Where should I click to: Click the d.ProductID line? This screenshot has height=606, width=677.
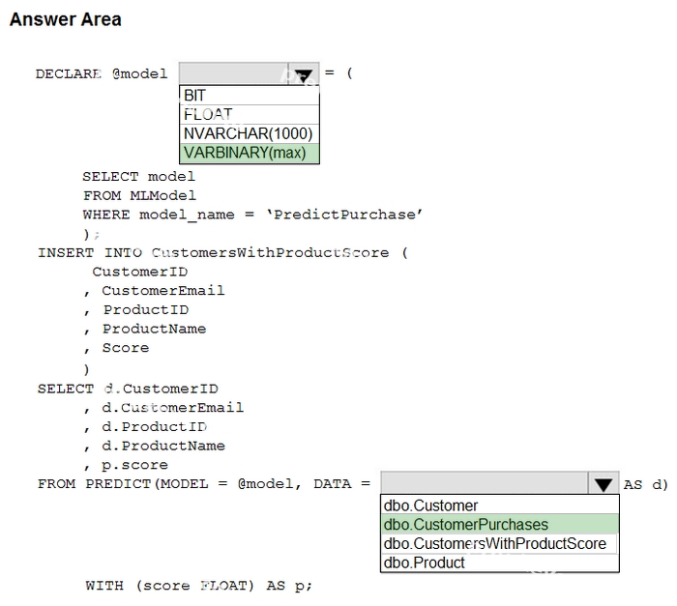point(155,426)
